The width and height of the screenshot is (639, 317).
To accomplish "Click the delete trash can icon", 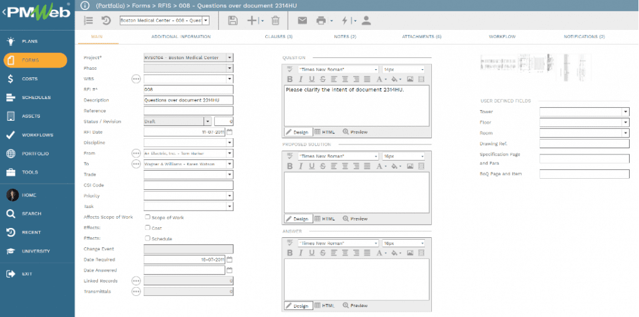I will 275,21.
